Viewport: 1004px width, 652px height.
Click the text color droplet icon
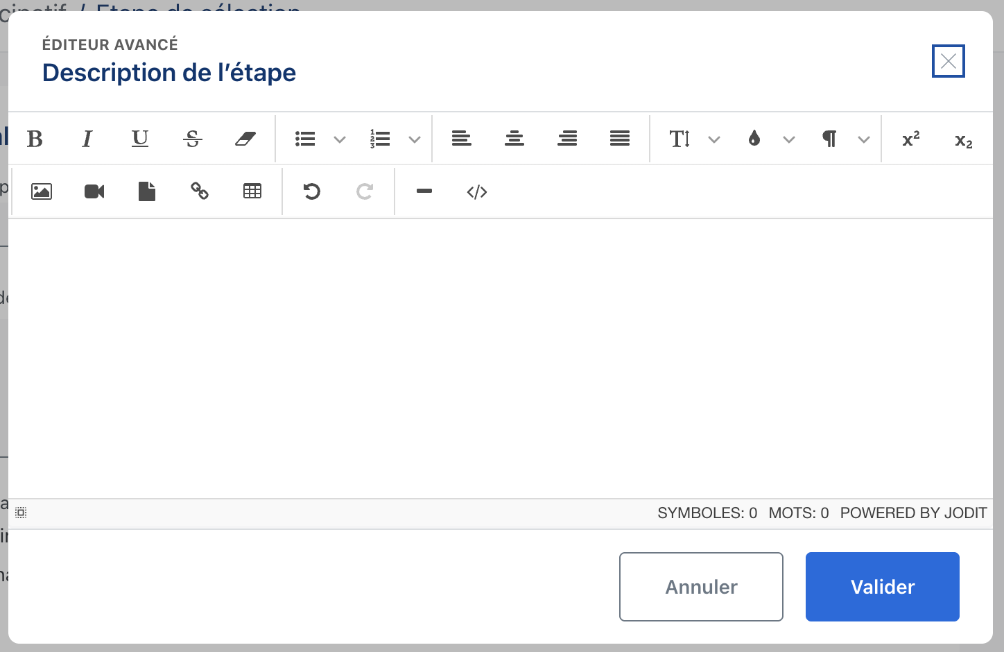tap(754, 139)
